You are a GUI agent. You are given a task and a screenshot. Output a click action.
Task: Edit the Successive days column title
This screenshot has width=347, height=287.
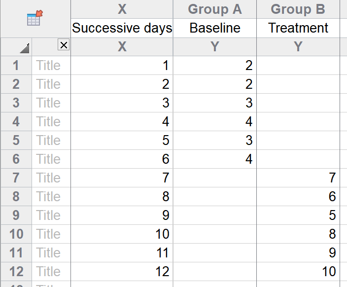(122, 28)
